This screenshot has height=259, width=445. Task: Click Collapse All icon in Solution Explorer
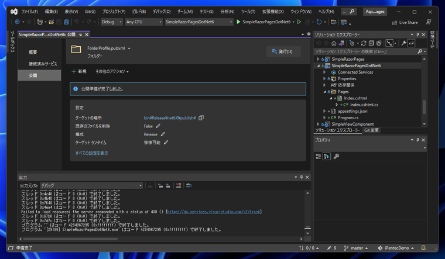(371, 43)
